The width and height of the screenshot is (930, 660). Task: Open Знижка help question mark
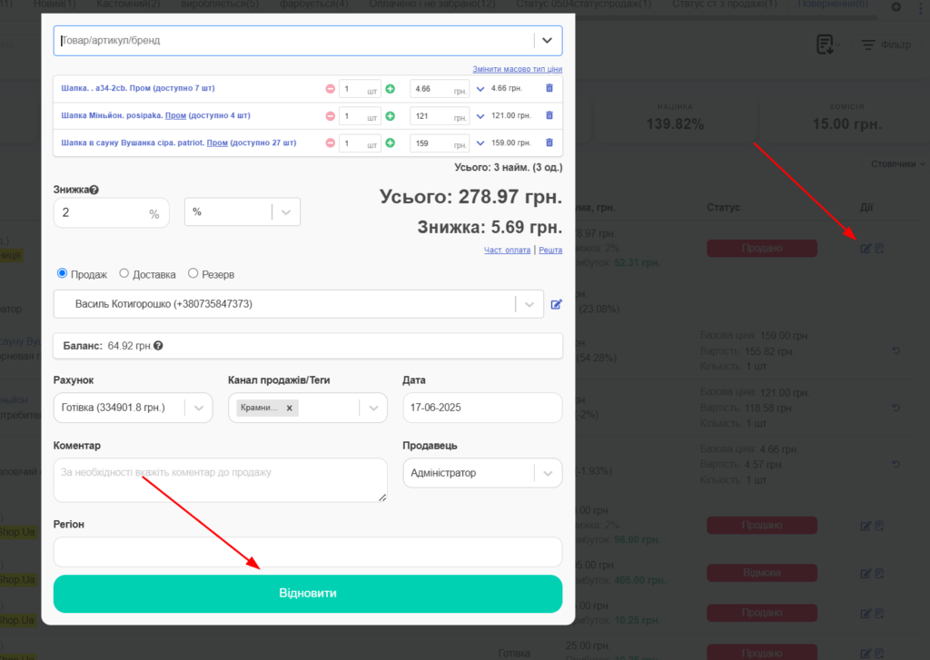click(x=94, y=190)
